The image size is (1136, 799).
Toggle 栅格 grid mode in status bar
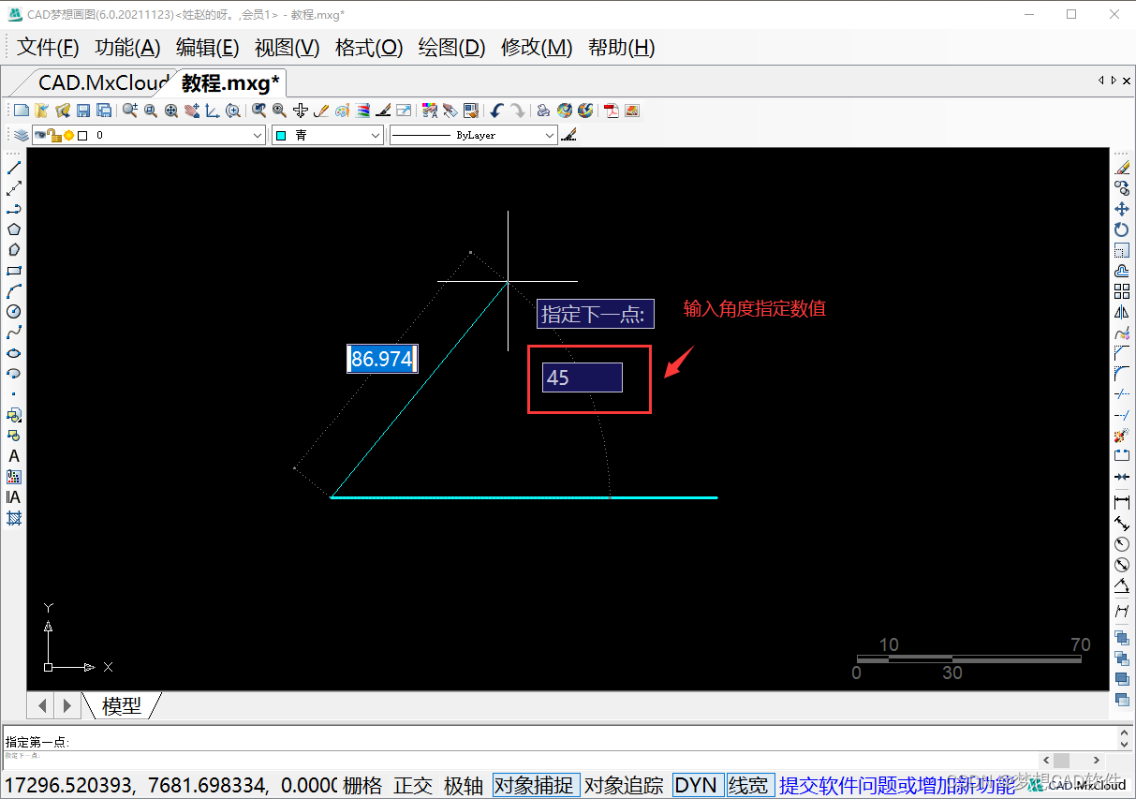(362, 786)
